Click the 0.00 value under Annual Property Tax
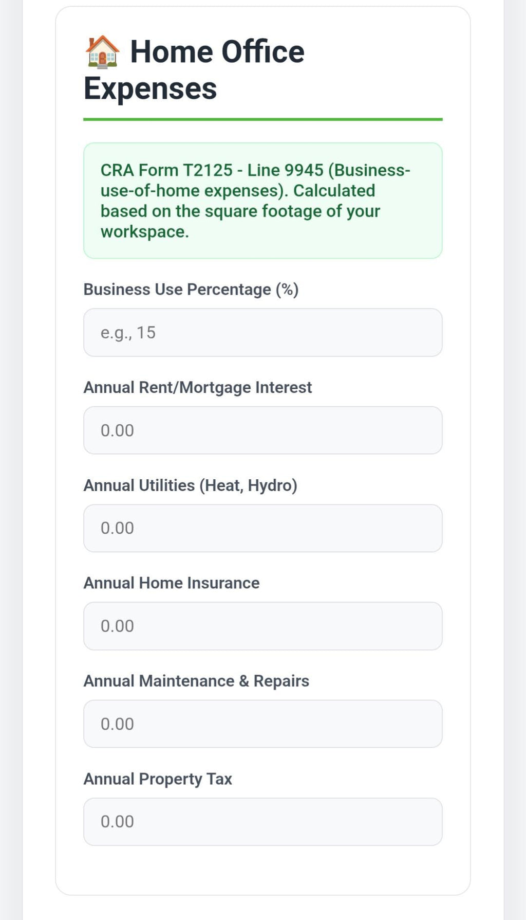Screen dimensions: 526x920 coord(117,821)
